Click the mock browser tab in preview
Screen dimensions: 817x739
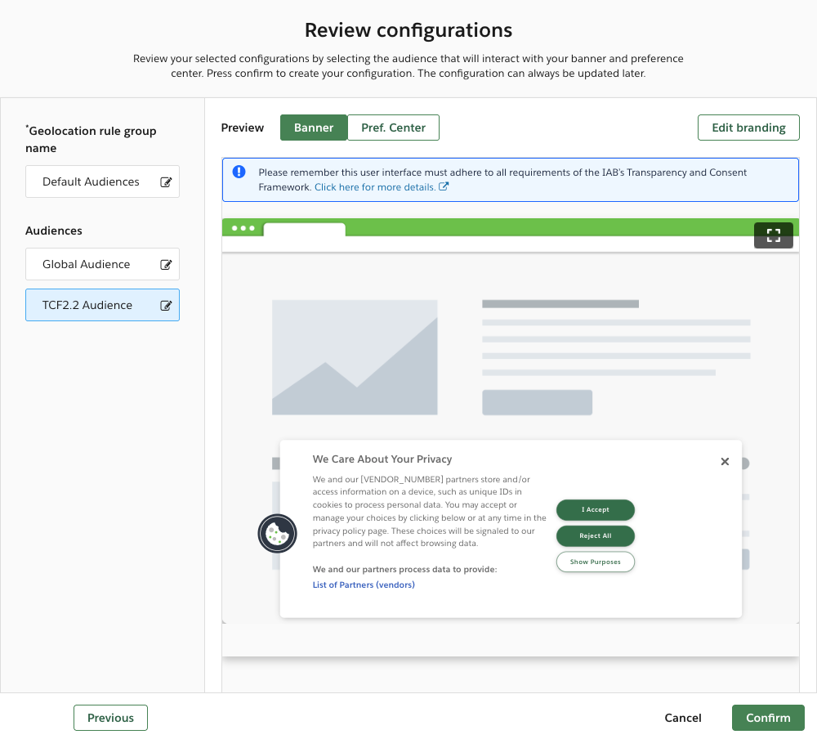(304, 230)
